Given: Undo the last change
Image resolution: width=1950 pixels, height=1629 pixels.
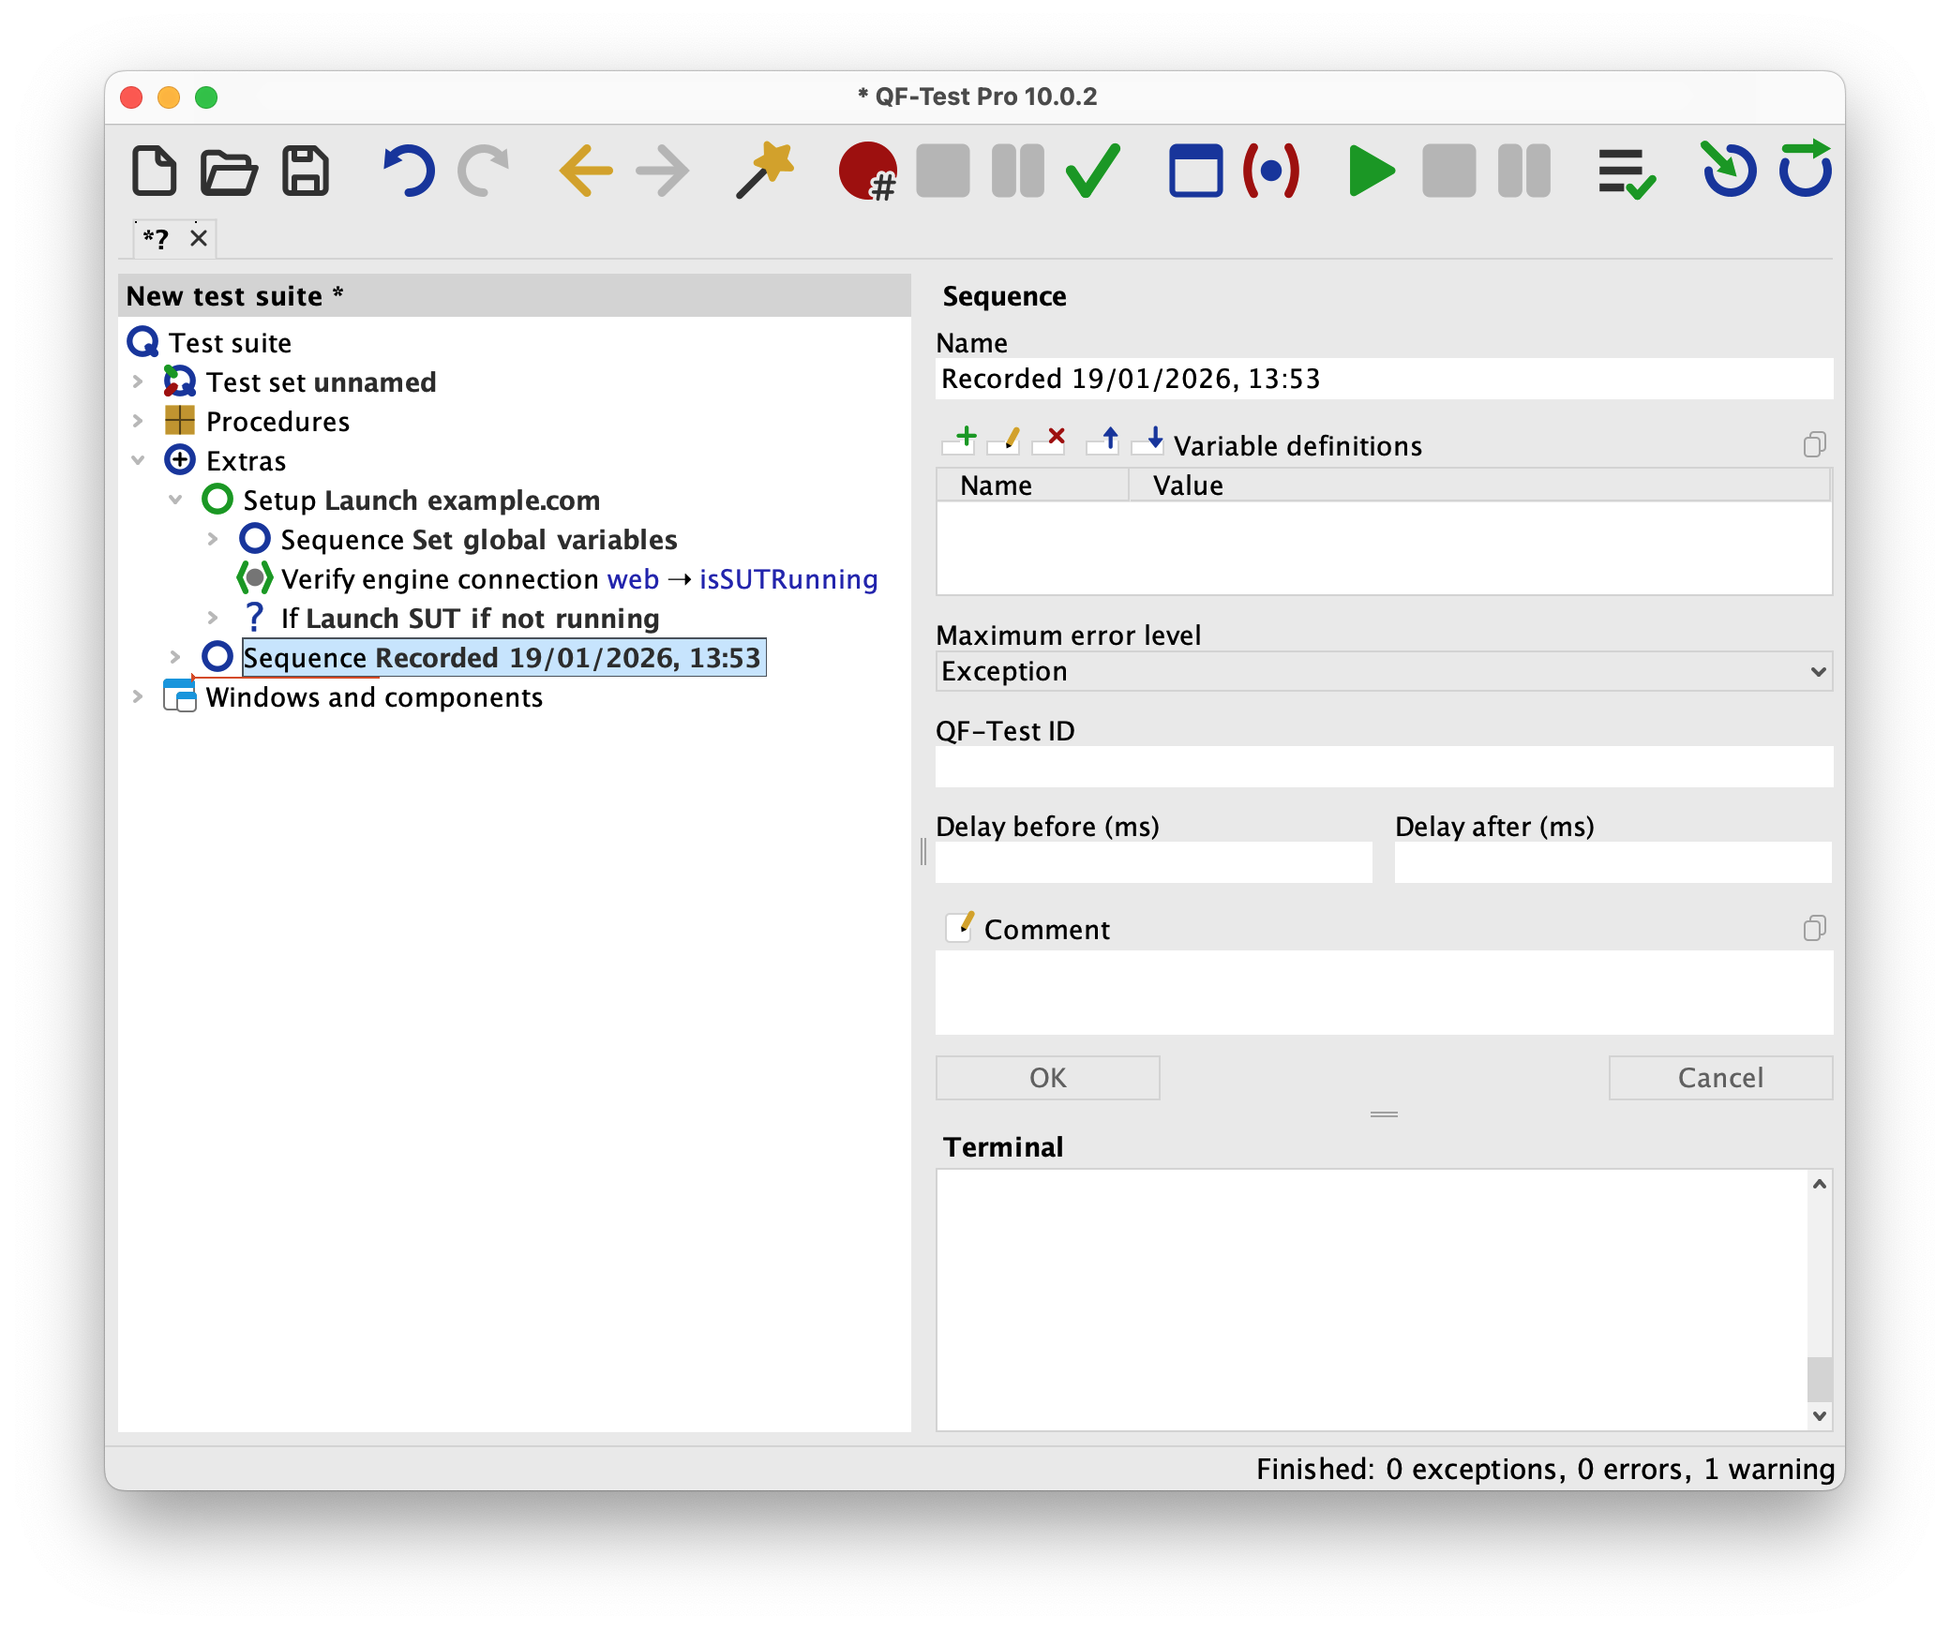Looking at the screenshot, I should point(408,171).
